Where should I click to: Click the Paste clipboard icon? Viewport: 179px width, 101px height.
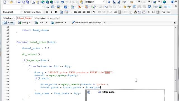[82, 2]
